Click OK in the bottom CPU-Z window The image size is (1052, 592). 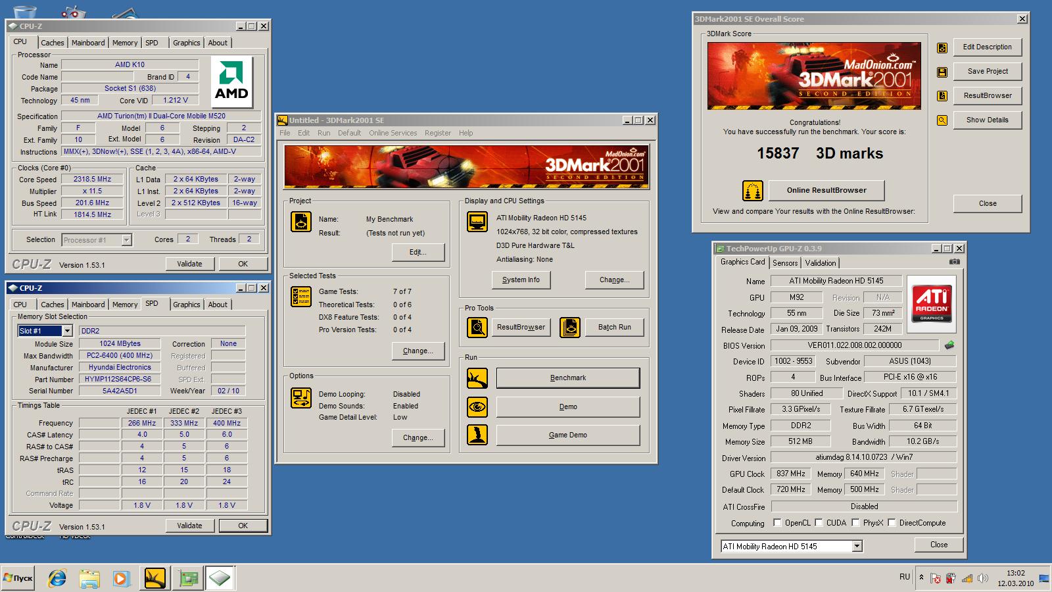[243, 526]
